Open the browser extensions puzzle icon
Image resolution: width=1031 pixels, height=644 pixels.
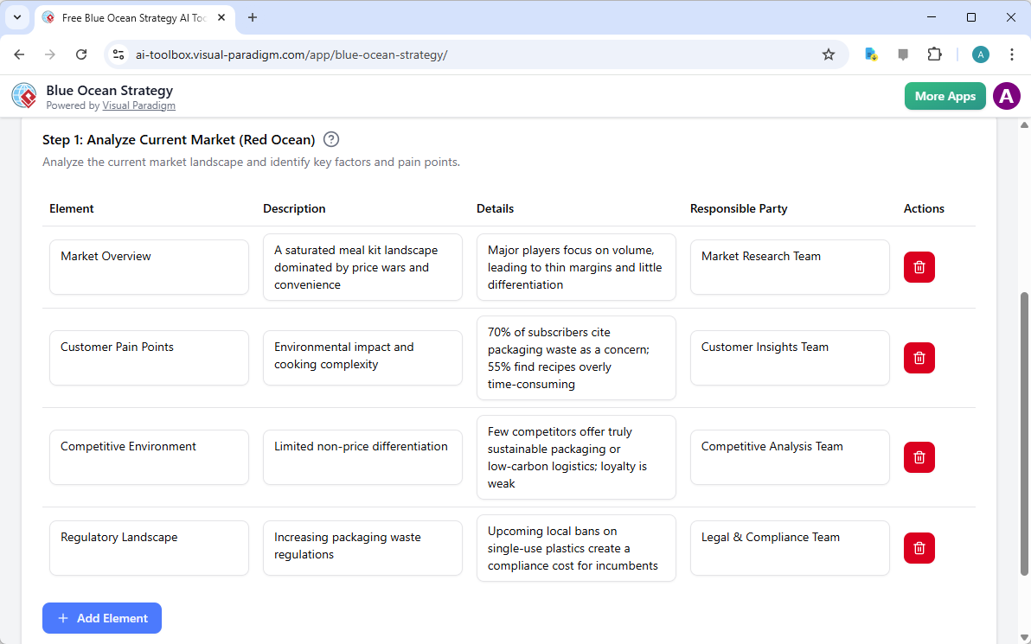point(934,54)
